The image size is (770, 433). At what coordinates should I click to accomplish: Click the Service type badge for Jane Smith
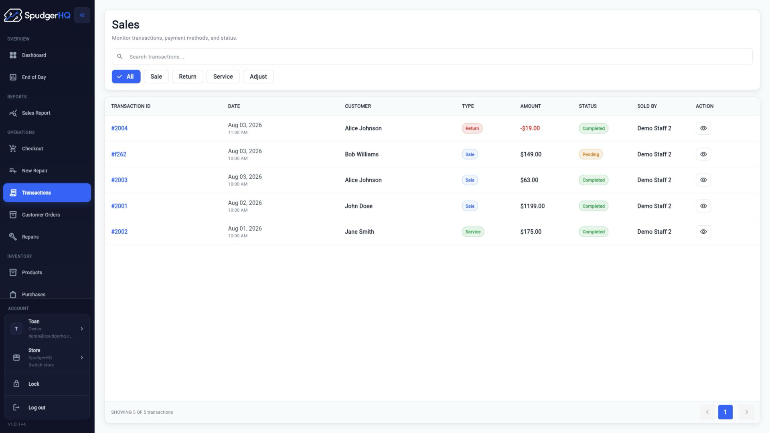pos(473,232)
